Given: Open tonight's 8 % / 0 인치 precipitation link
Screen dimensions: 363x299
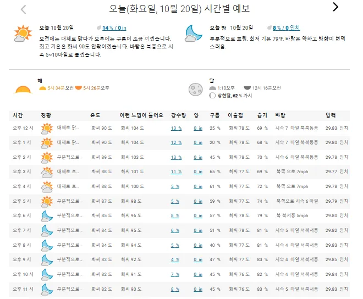Looking at the screenshot, I should 286,28.
